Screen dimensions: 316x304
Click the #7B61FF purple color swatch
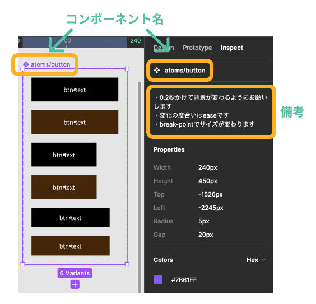tap(158, 280)
